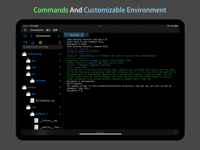Select the Python folder label
This screenshot has height=150, width=200.
point(32,87)
